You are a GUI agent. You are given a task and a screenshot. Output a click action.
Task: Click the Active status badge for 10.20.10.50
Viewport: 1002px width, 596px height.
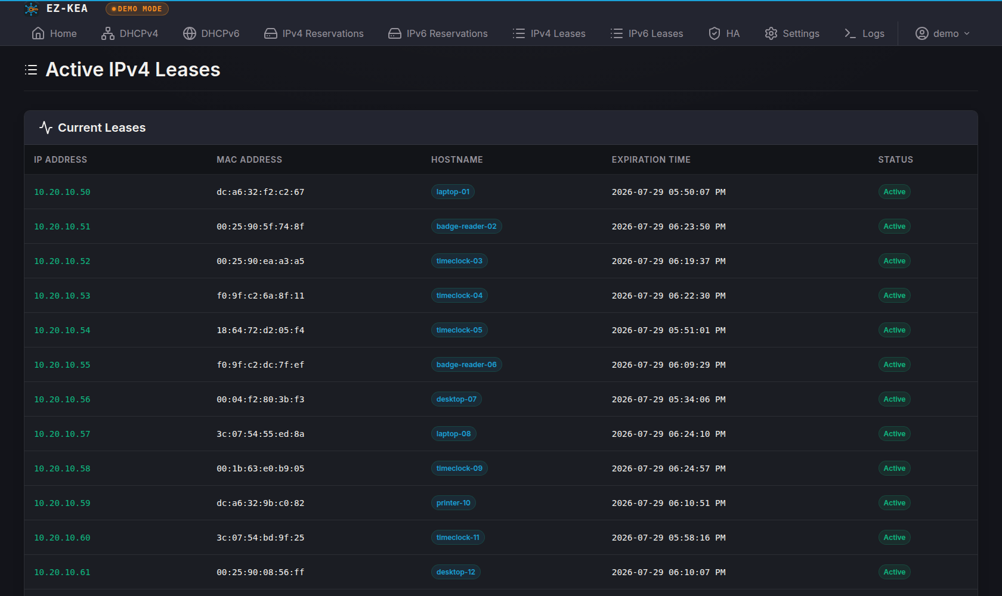point(894,192)
